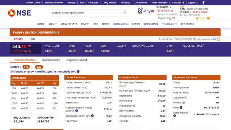Open the English language dropdown

point(193,3)
